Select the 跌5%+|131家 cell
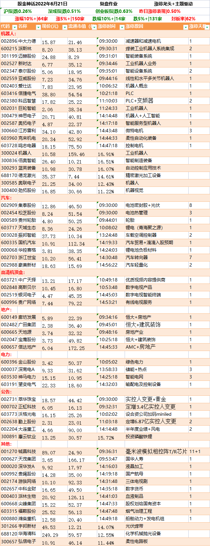Screen dimensions: 210x546 pos(148,19)
